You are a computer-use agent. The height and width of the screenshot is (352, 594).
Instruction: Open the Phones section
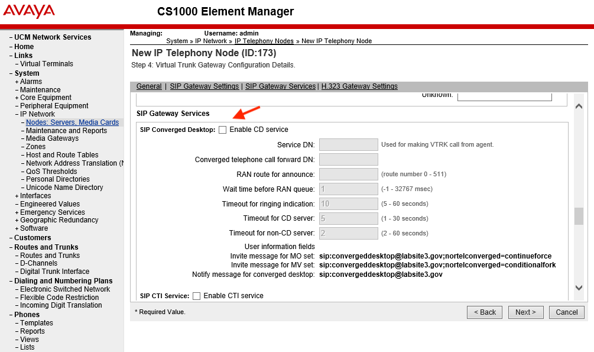coord(27,315)
